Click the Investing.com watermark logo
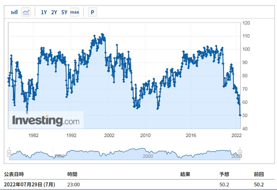Viewport: 277px width, 190px height. coord(46,120)
